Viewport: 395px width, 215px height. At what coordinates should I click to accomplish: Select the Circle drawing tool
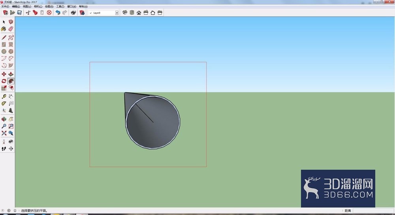(x=4, y=52)
